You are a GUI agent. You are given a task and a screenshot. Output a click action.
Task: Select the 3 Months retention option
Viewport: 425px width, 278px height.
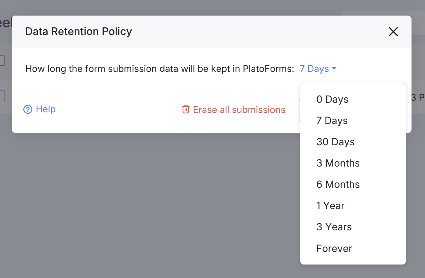pyautogui.click(x=338, y=163)
